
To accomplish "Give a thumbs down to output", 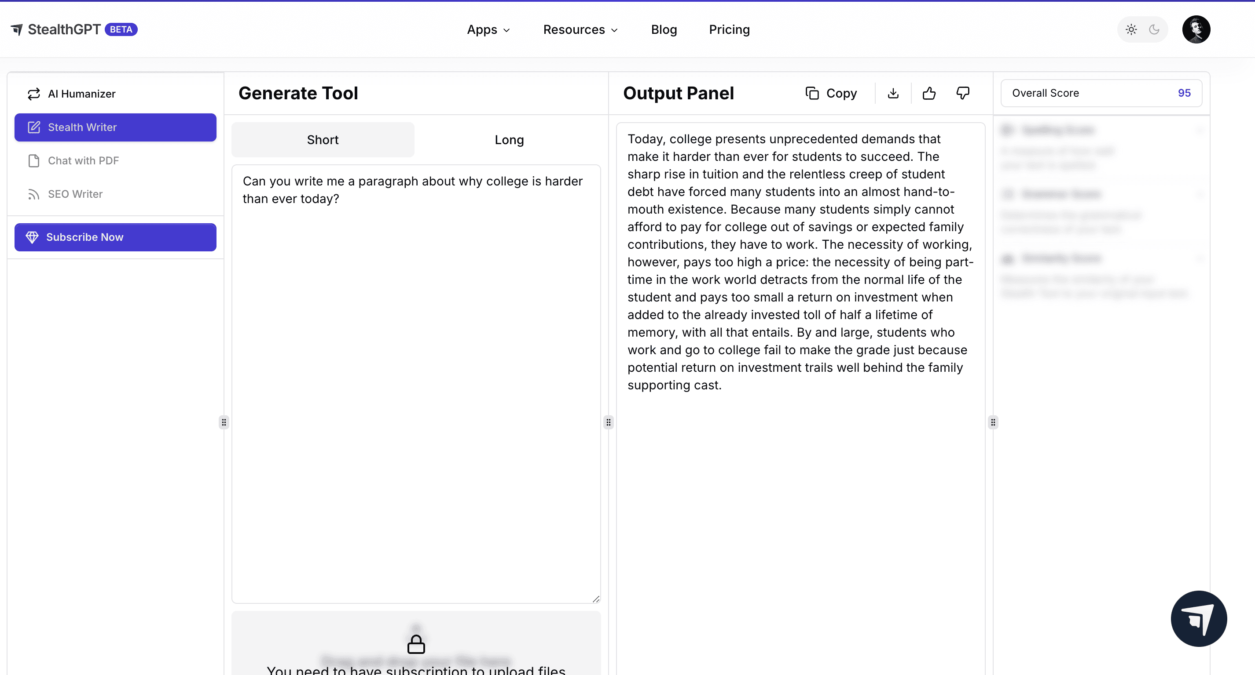I will pos(963,93).
